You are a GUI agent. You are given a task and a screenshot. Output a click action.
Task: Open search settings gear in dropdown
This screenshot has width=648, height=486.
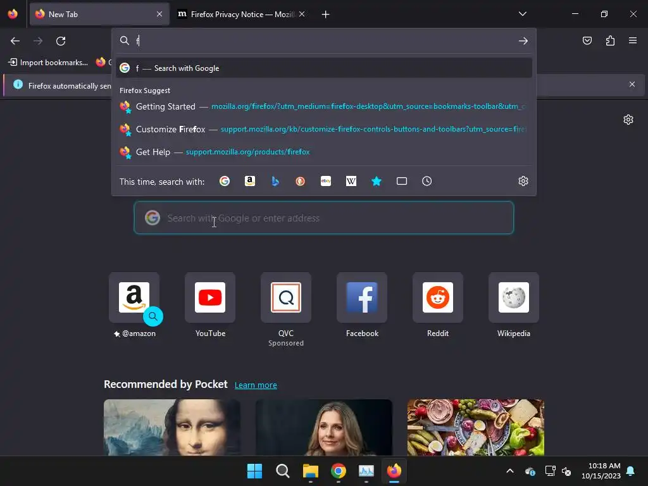523,181
